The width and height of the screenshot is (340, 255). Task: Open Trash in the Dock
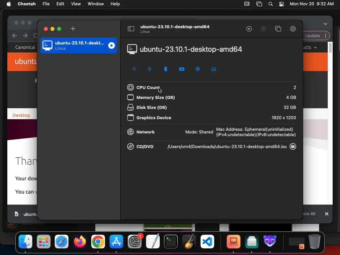(315, 242)
